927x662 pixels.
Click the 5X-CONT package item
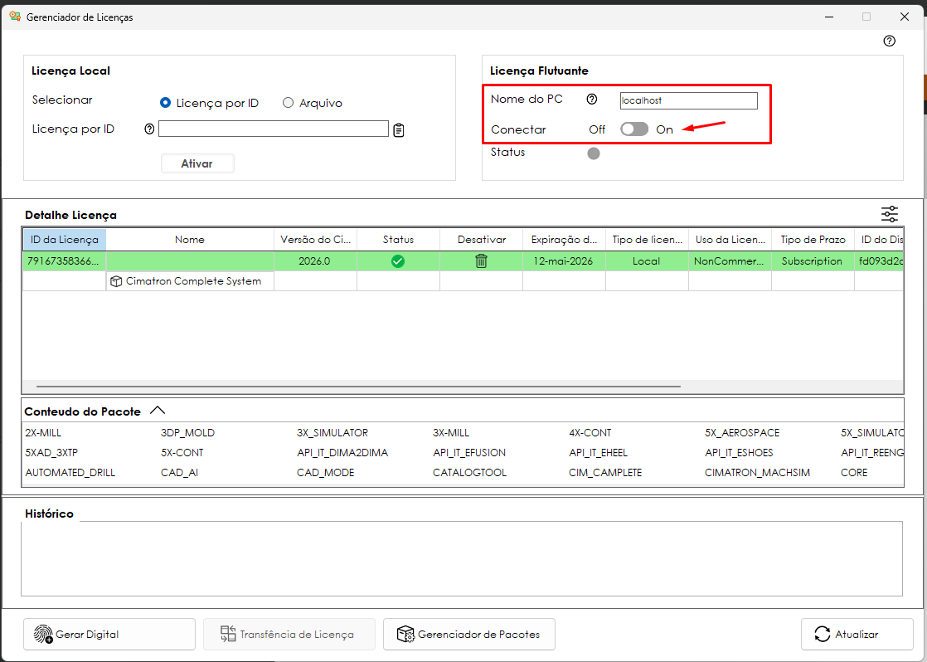pyautogui.click(x=182, y=453)
